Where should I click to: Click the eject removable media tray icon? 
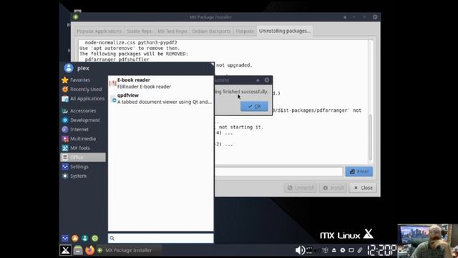334,250
